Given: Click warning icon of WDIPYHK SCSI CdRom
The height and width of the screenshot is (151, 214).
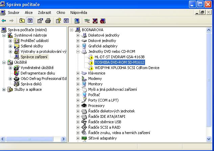Looking at the screenshot, I should tap(91, 68).
